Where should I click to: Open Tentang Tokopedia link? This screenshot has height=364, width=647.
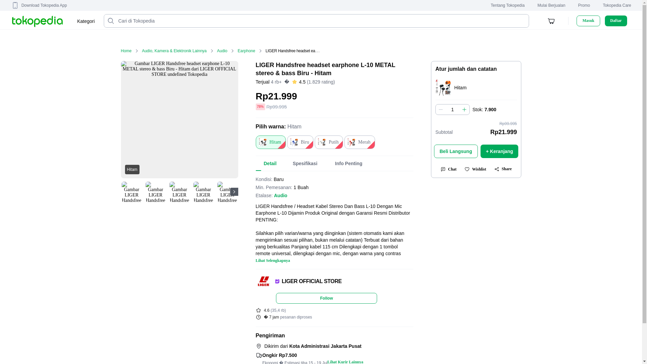pyautogui.click(x=507, y=5)
